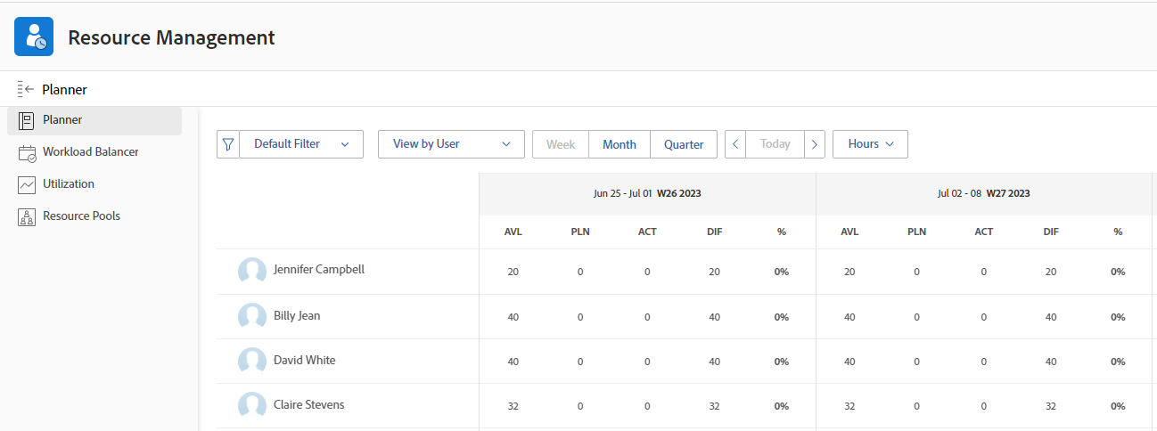This screenshot has height=431, width=1157.
Task: Navigate to Resource Pools section
Action: pos(81,216)
